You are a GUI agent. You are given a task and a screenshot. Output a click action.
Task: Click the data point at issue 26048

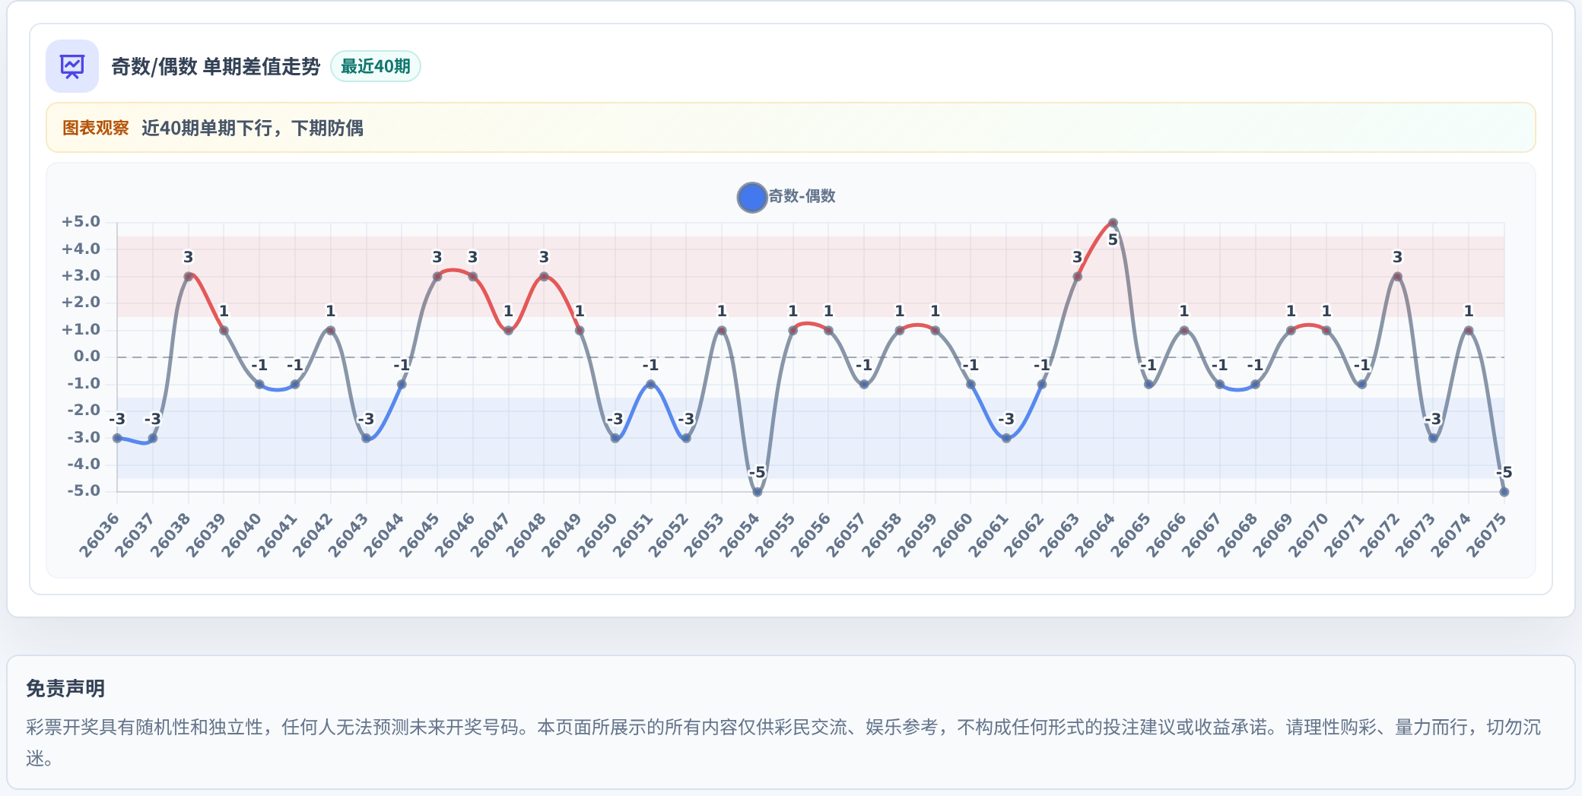544,277
